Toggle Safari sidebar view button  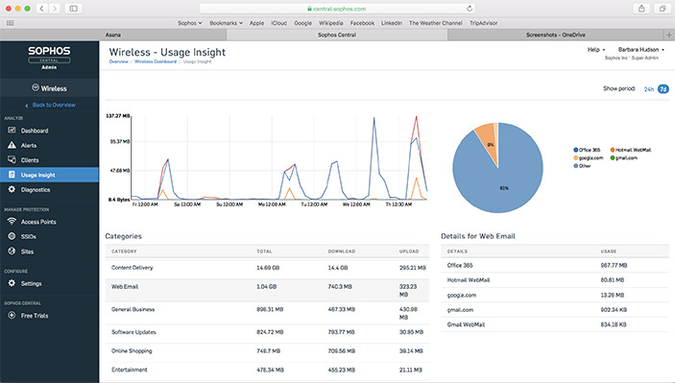point(74,9)
